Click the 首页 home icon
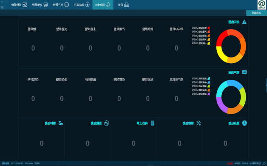The height and width of the screenshot is (166, 267). [126, 5]
